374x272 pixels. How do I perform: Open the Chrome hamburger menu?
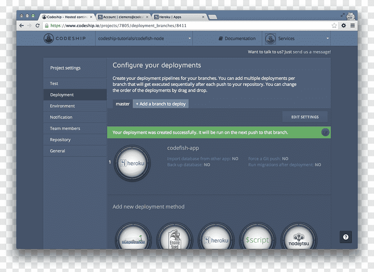352,25
